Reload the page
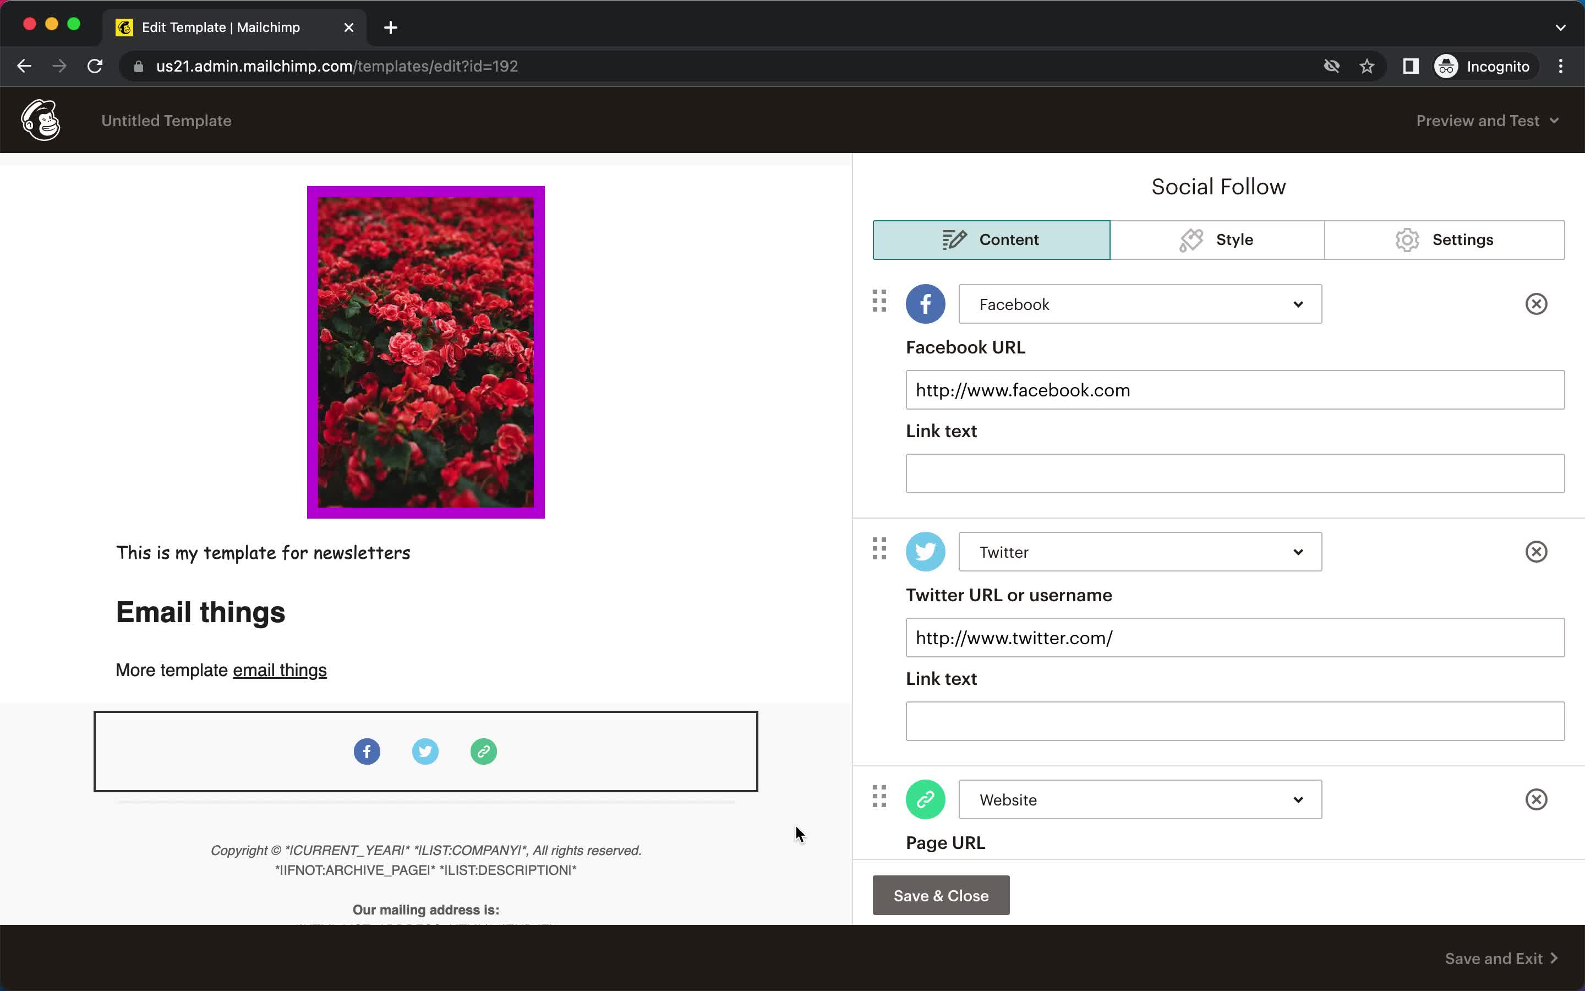Image resolution: width=1585 pixels, height=991 pixels. coord(95,66)
